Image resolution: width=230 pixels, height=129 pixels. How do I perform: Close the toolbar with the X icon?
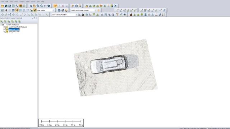point(115,6)
